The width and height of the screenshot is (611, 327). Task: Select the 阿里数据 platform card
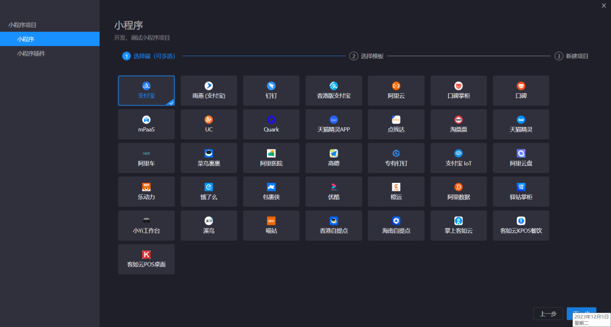(459, 192)
